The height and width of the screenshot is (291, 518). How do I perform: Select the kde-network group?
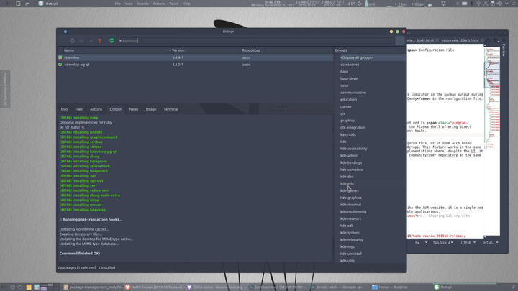(350, 218)
